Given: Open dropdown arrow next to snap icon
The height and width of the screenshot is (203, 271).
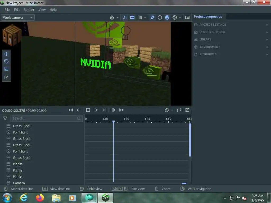Looking at the screenshot, I should click(118, 18).
